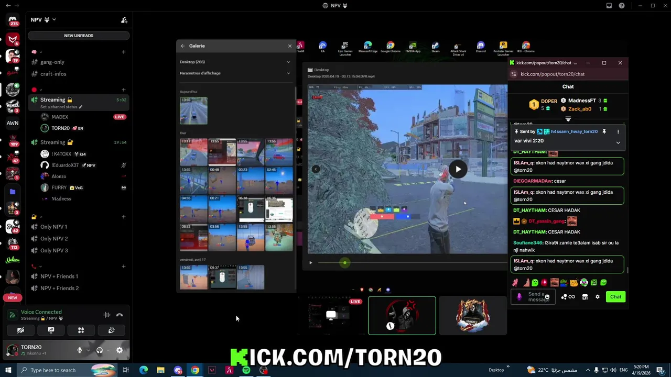Deafen with the headphones icon
This screenshot has width=671, height=377.
pyautogui.click(x=99, y=350)
